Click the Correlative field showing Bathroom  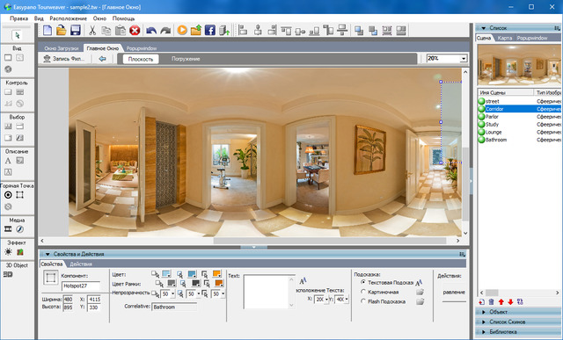[174, 307]
